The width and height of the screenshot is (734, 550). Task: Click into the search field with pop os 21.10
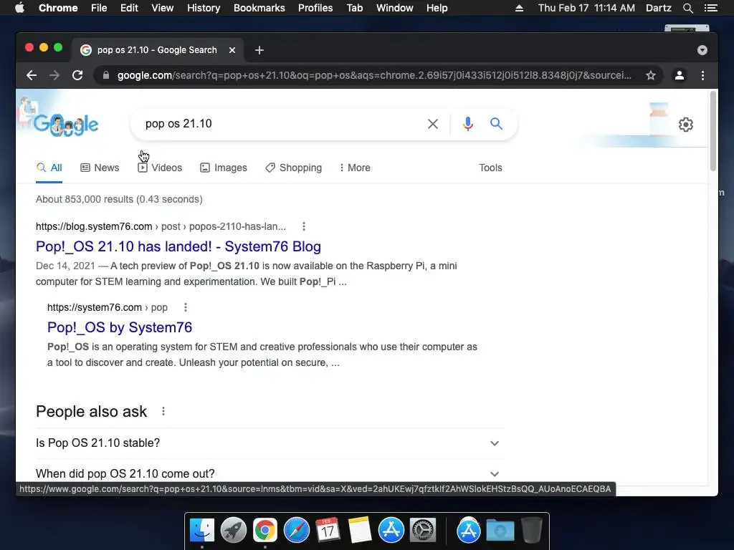[x=281, y=123]
